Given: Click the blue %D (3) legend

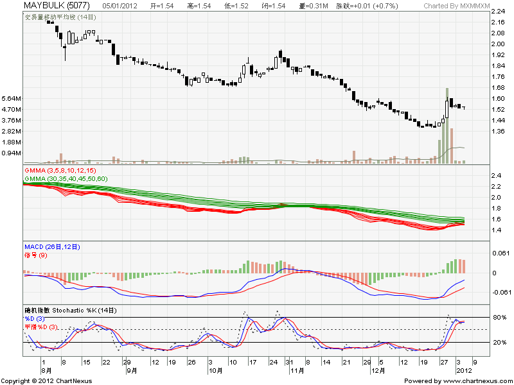Looking at the screenshot, I should [37, 318].
